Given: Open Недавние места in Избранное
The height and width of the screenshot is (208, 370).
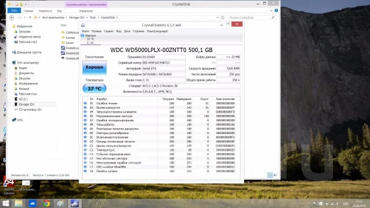Looking at the screenshot, I should point(29,37).
